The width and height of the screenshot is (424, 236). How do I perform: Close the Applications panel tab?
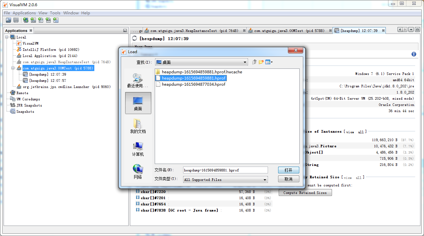31,30
